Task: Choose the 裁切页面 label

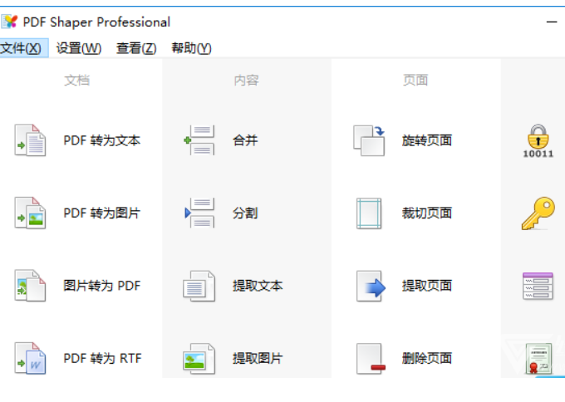Action: click(427, 213)
